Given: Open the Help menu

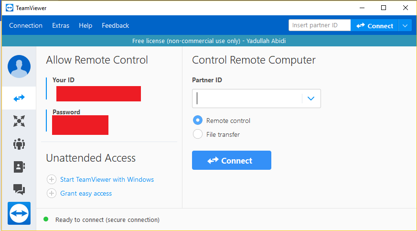Looking at the screenshot, I should tap(86, 25).
